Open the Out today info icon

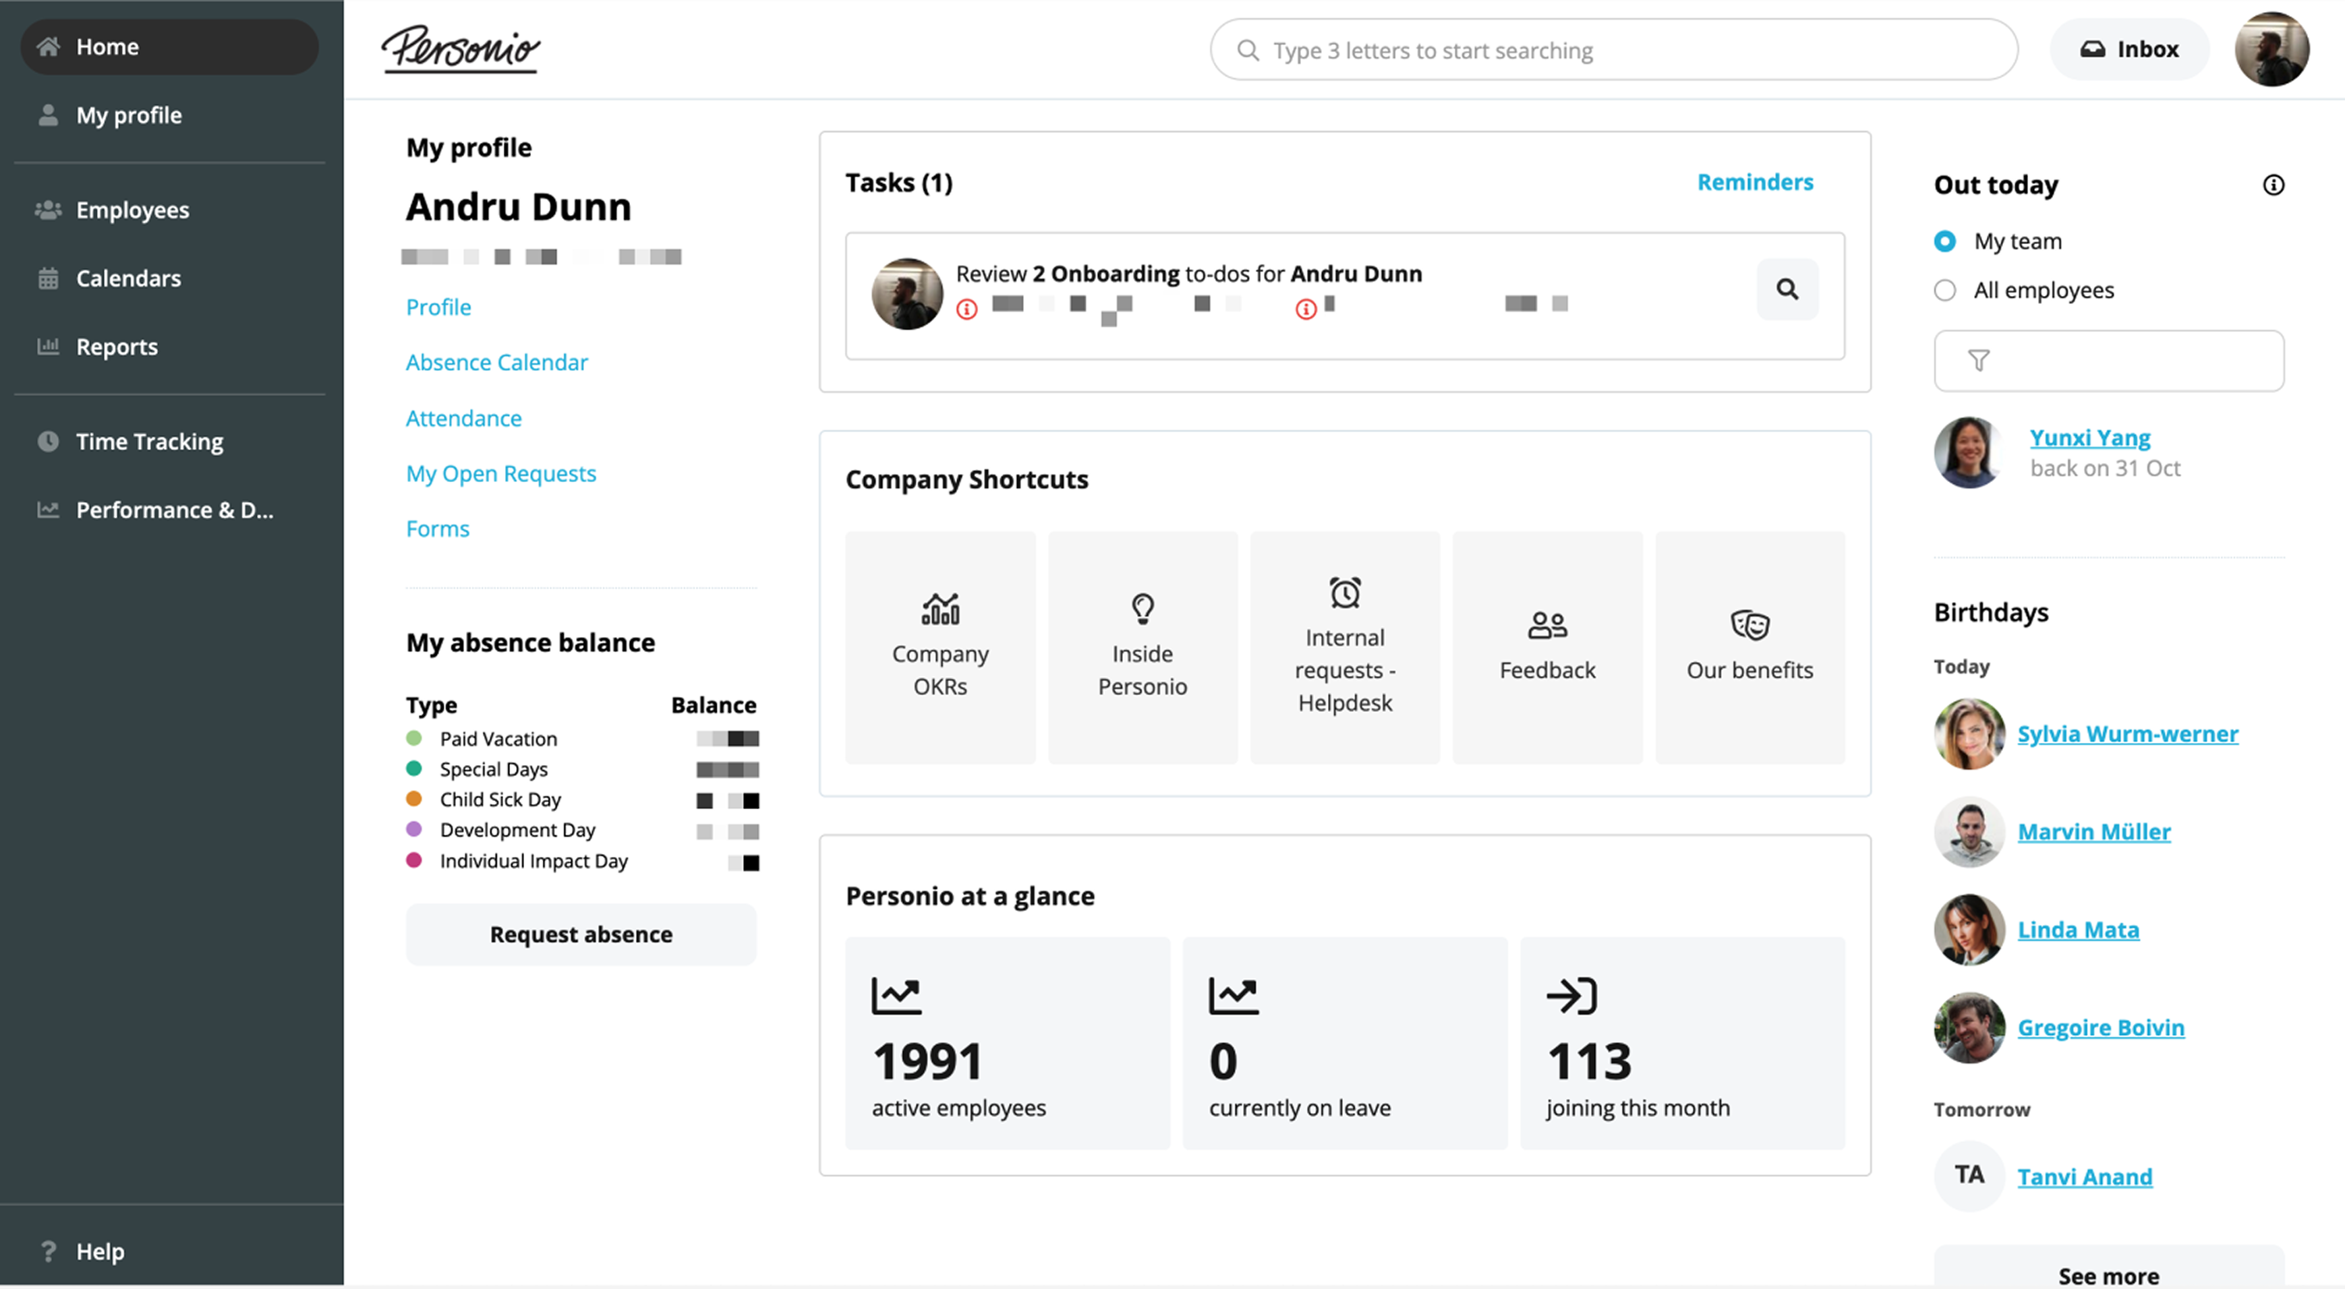[x=2273, y=185]
